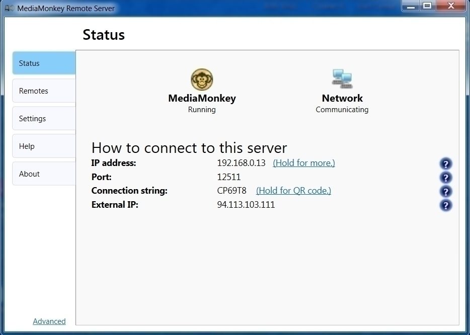Show the About tab

pyautogui.click(x=44, y=174)
